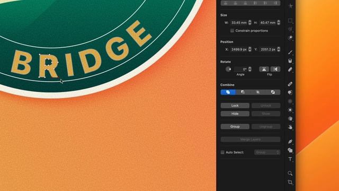
Task: Click the Height field showing 40.47 mm
Action: pyautogui.click(x=267, y=22)
